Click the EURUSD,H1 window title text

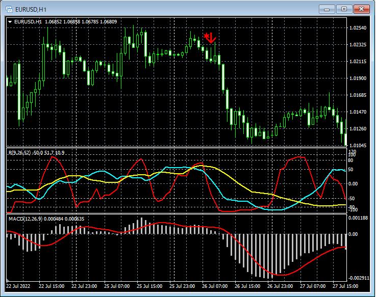click(x=31, y=9)
